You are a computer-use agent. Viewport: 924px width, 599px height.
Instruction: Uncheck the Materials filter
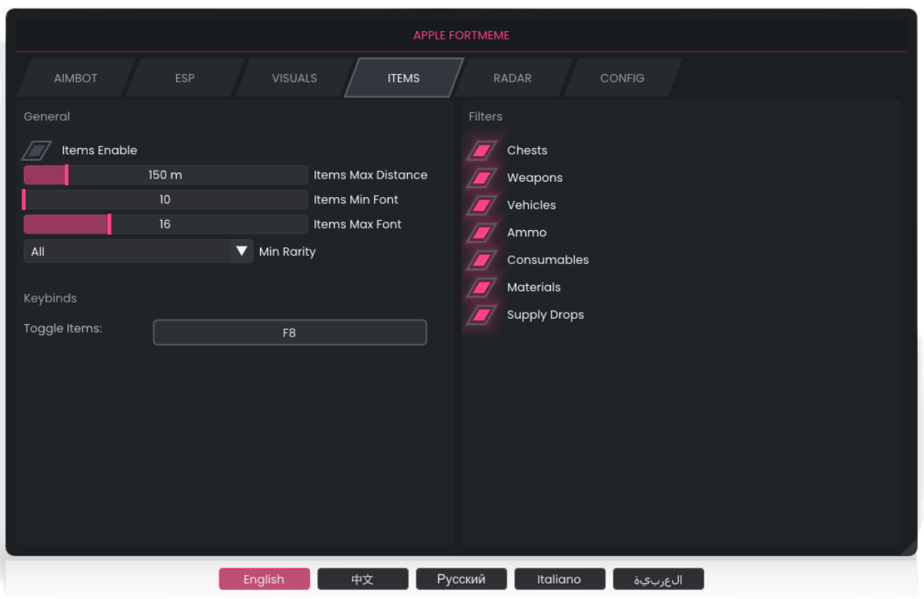[x=482, y=287]
